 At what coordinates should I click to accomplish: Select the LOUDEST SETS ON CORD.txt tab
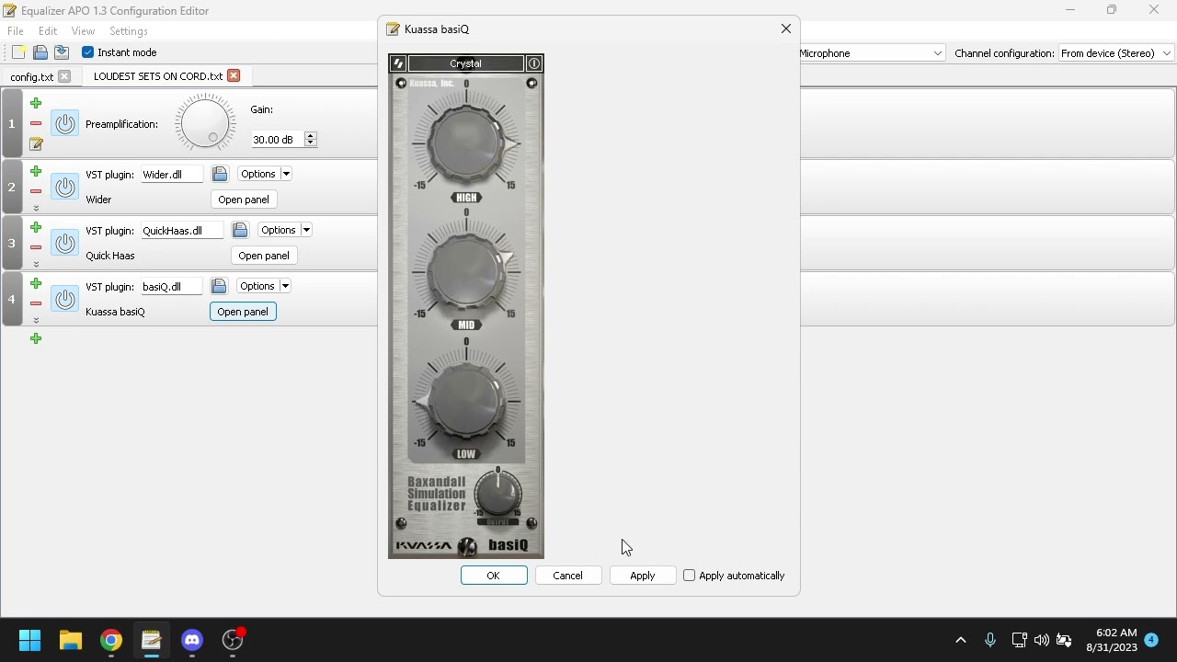tap(158, 75)
